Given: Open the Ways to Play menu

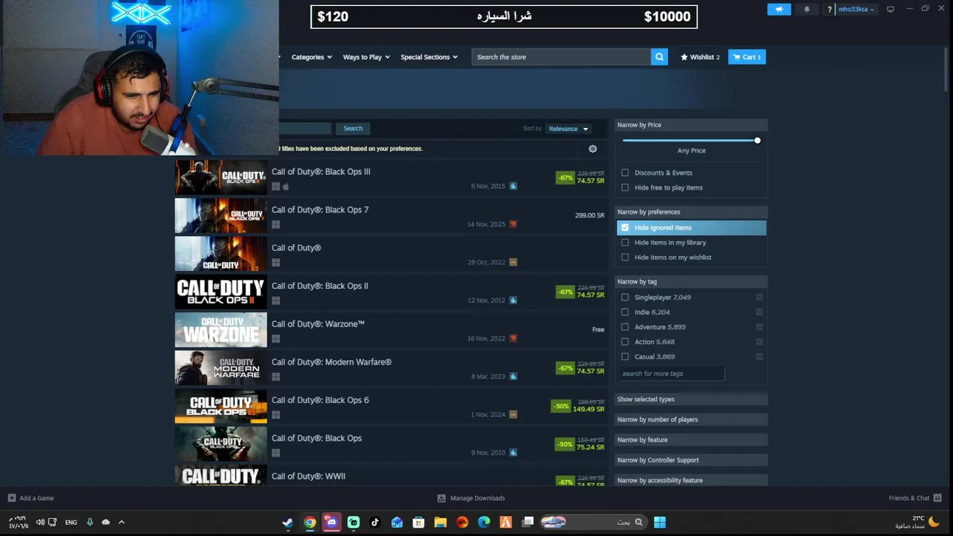Looking at the screenshot, I should click(x=366, y=57).
